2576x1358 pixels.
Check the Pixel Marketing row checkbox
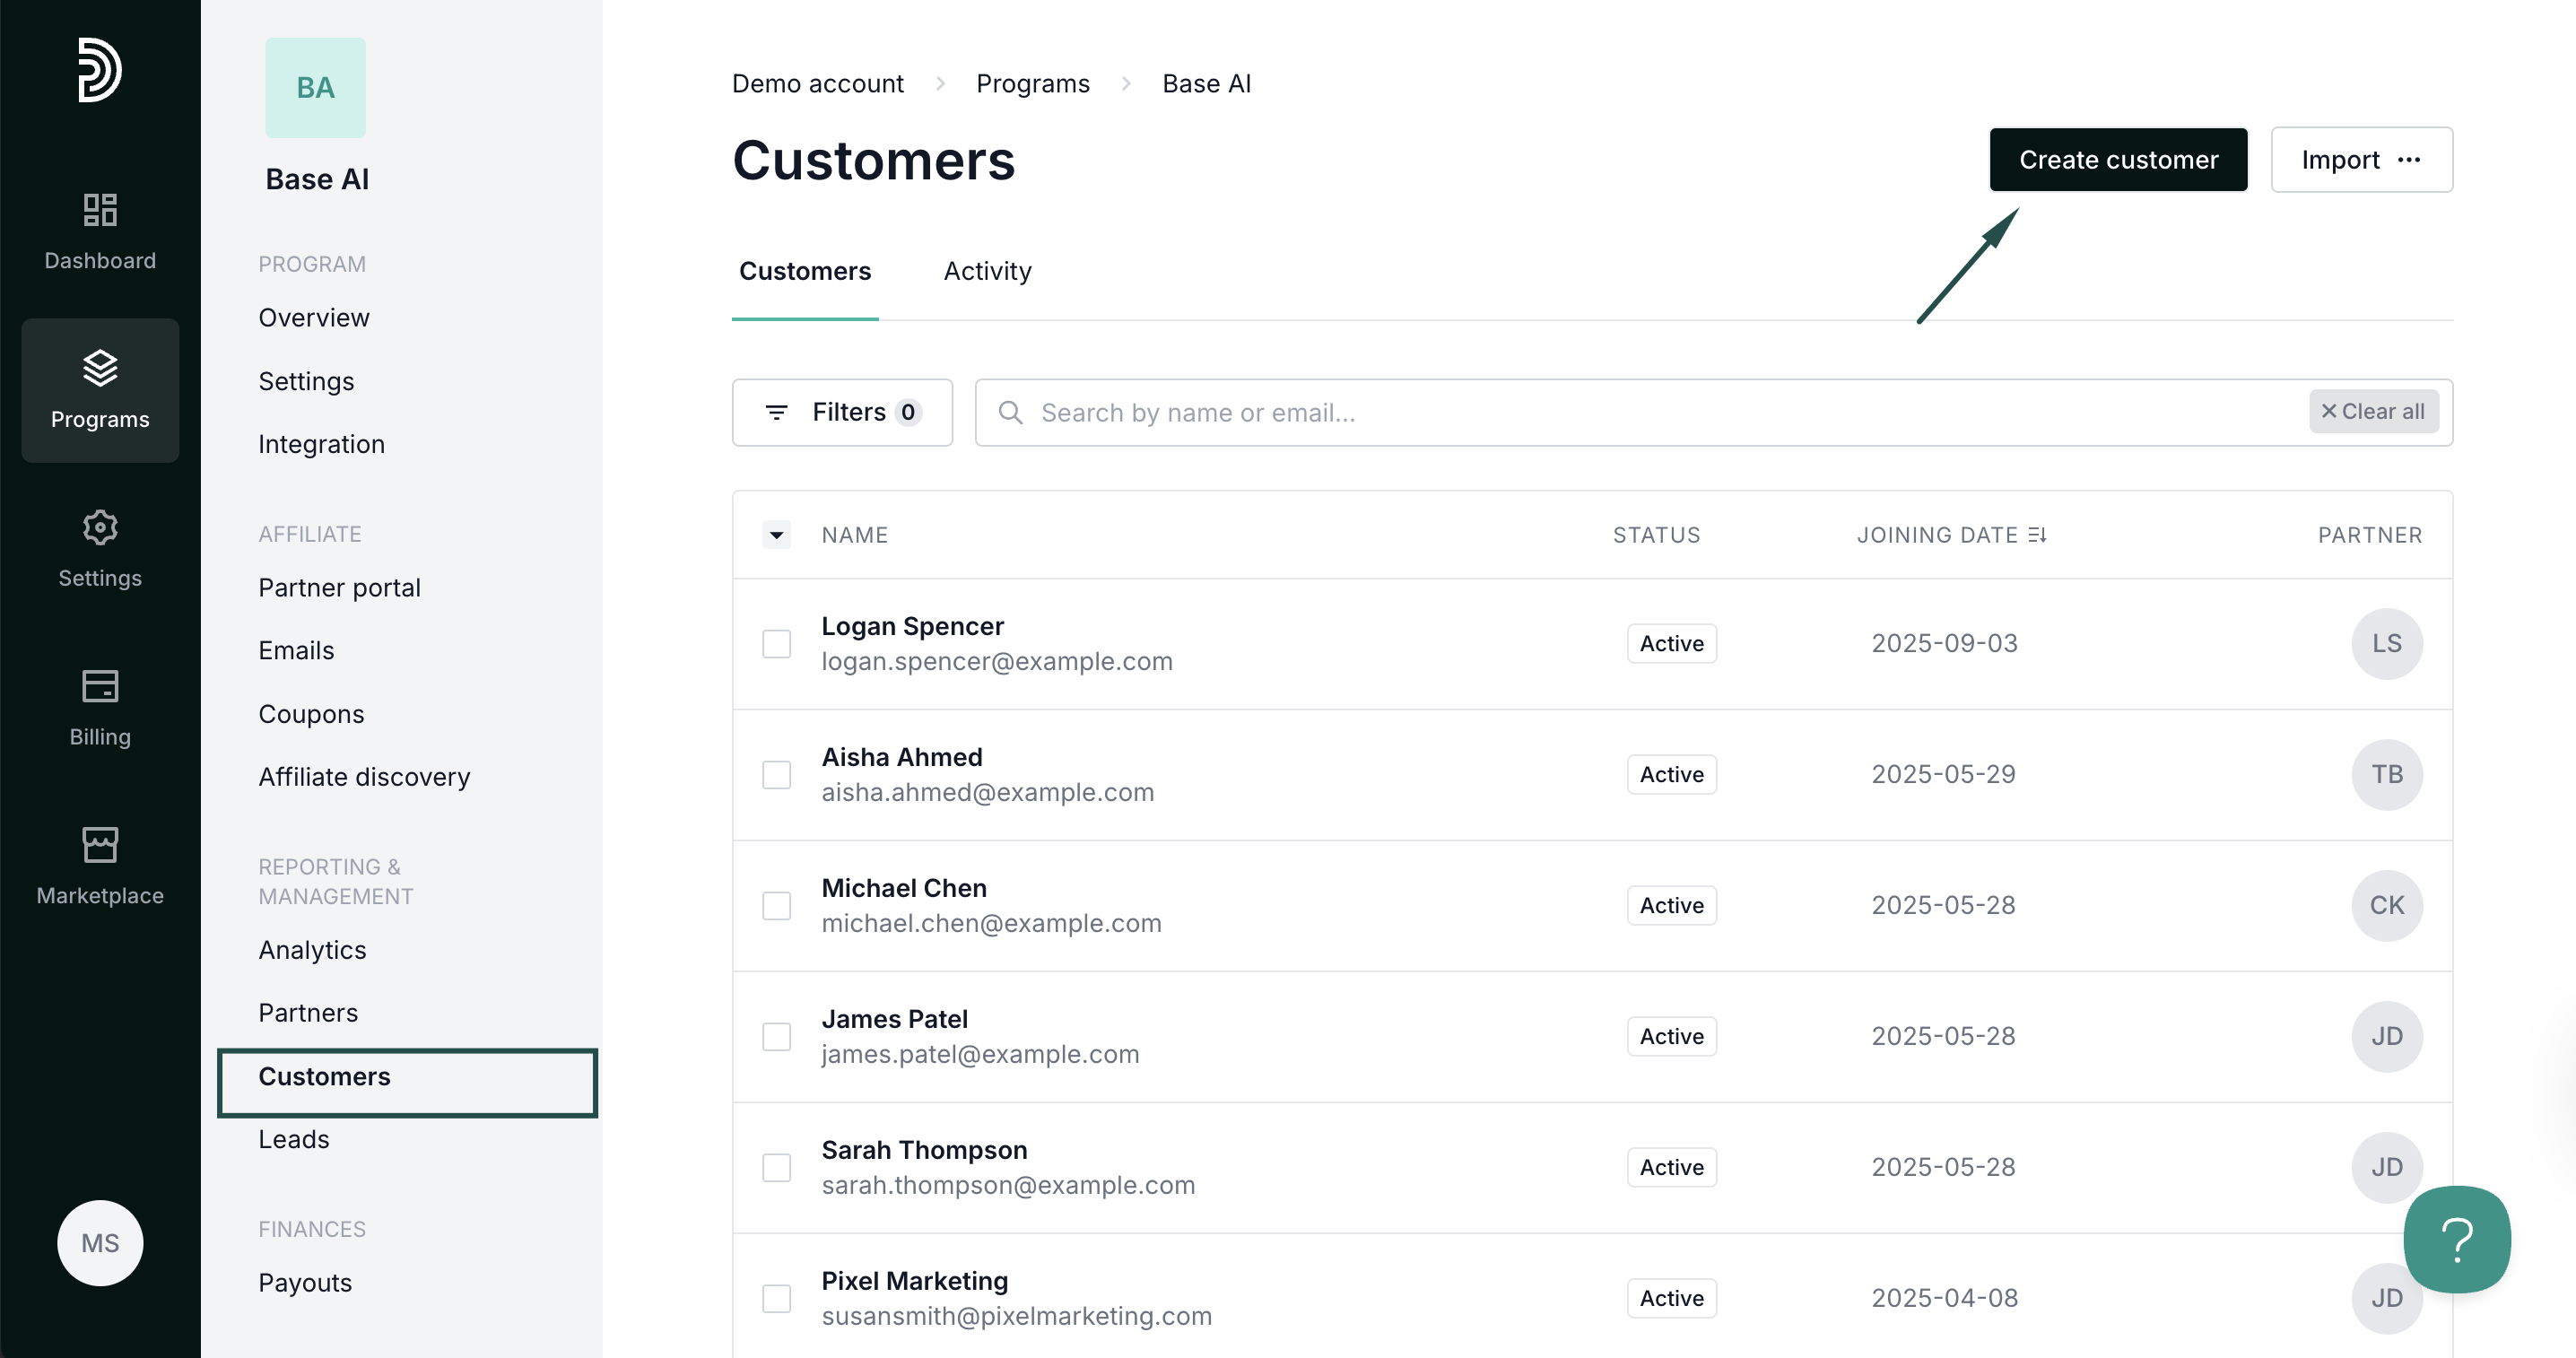776,1299
